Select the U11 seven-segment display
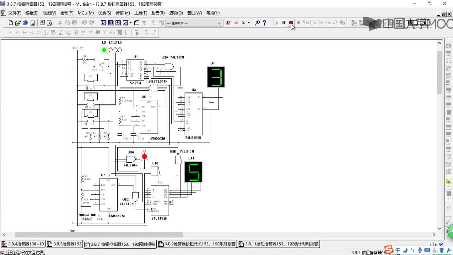This screenshot has height=255, width=453. point(194,172)
